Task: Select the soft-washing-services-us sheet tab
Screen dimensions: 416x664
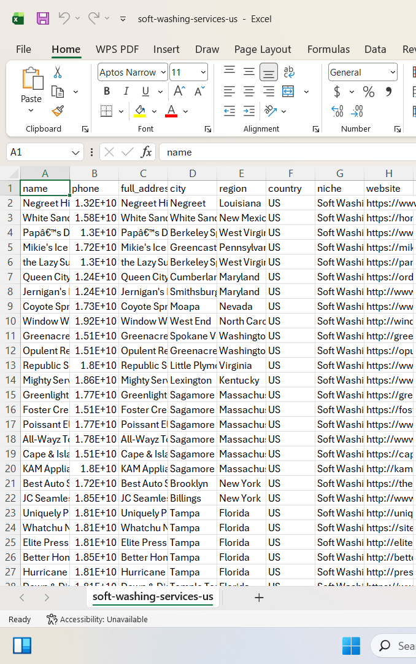Action: 153,596
